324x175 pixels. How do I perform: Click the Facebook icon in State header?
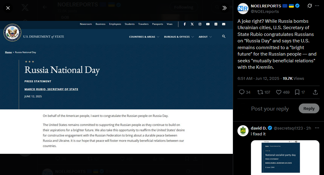184,24
